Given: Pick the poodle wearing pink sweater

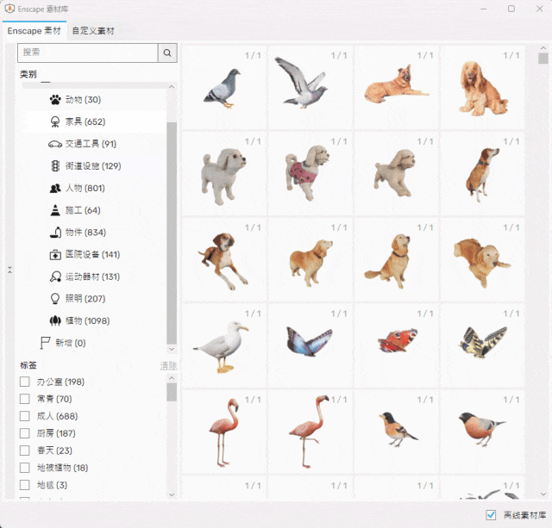Looking at the screenshot, I should [x=310, y=173].
